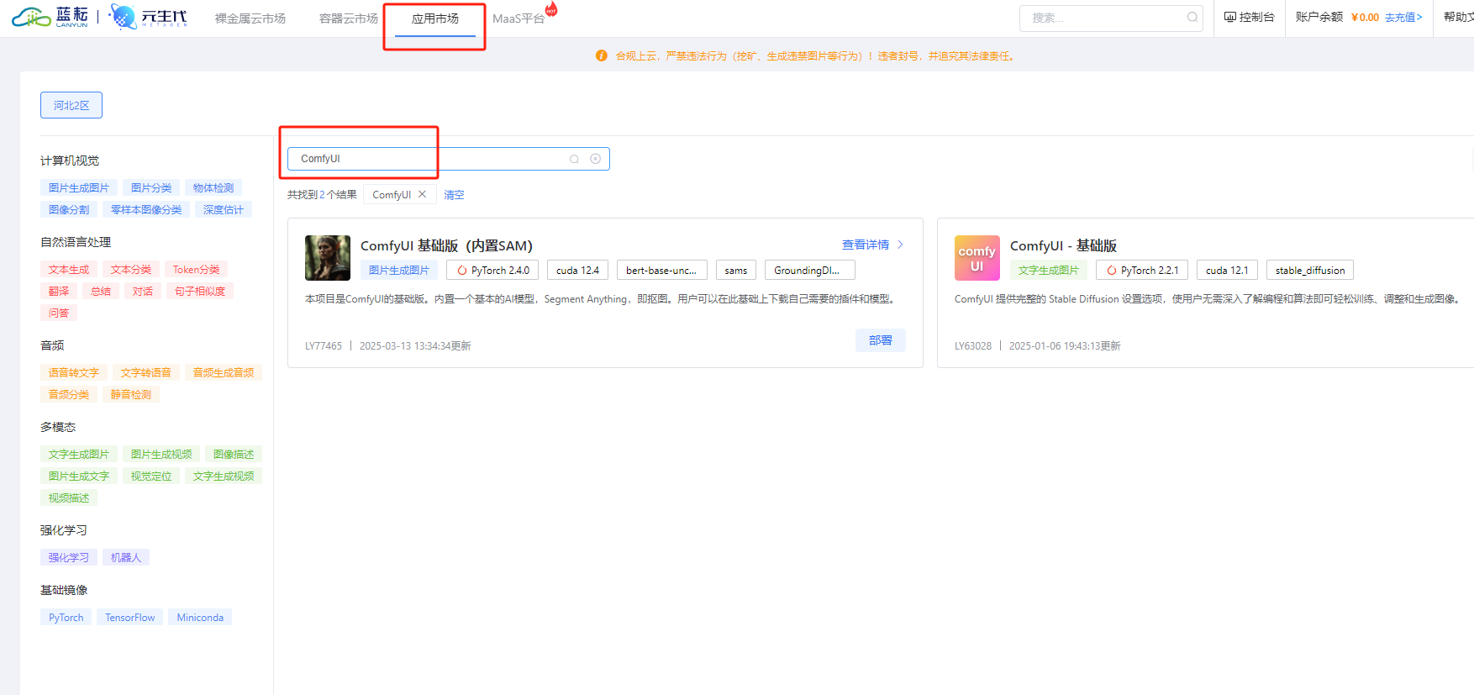The image size is (1474, 695).
Task: Open the comfy UI logo thumbnail
Action: click(977, 258)
